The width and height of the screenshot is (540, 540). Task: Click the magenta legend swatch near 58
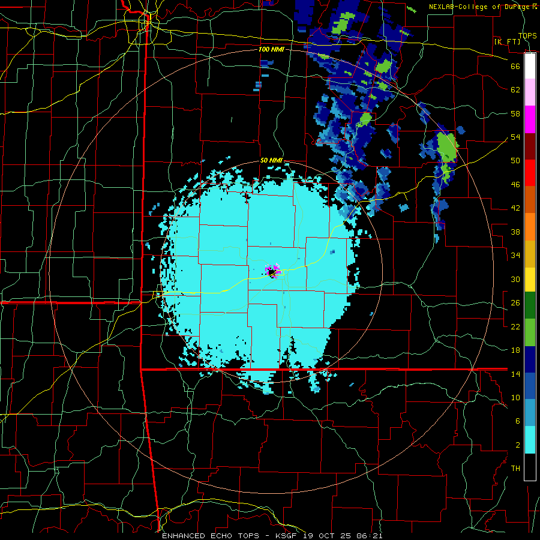(x=530, y=119)
